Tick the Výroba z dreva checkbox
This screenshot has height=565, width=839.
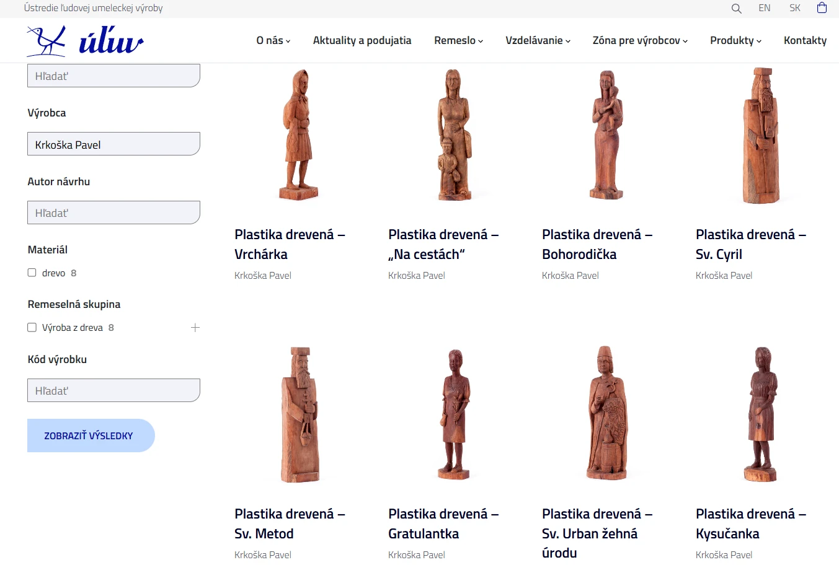(x=32, y=328)
